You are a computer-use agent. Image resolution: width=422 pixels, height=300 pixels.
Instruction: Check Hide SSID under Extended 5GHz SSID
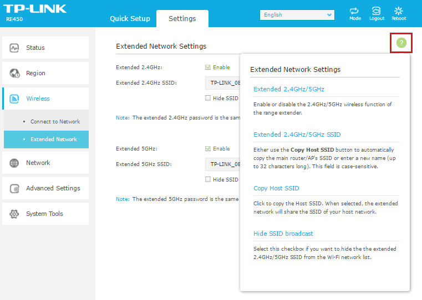(208, 179)
